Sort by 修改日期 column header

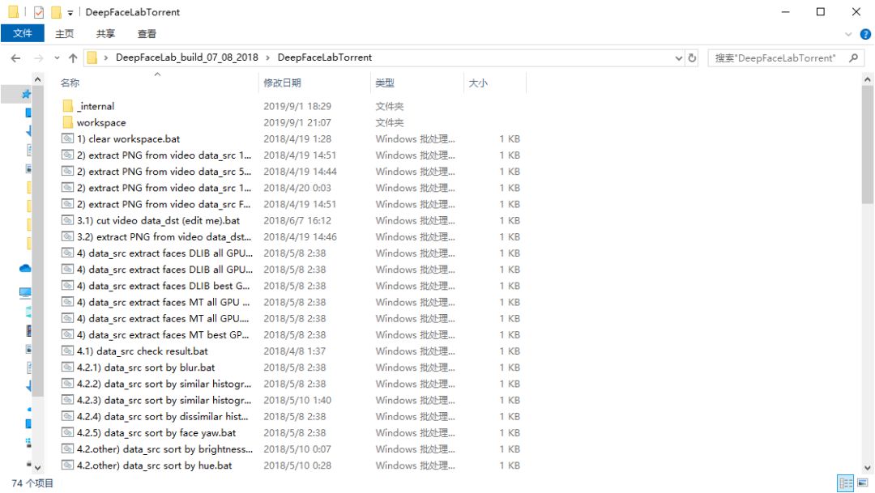(283, 83)
